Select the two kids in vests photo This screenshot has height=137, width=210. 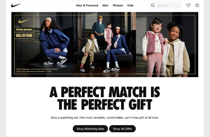(x=167, y=44)
